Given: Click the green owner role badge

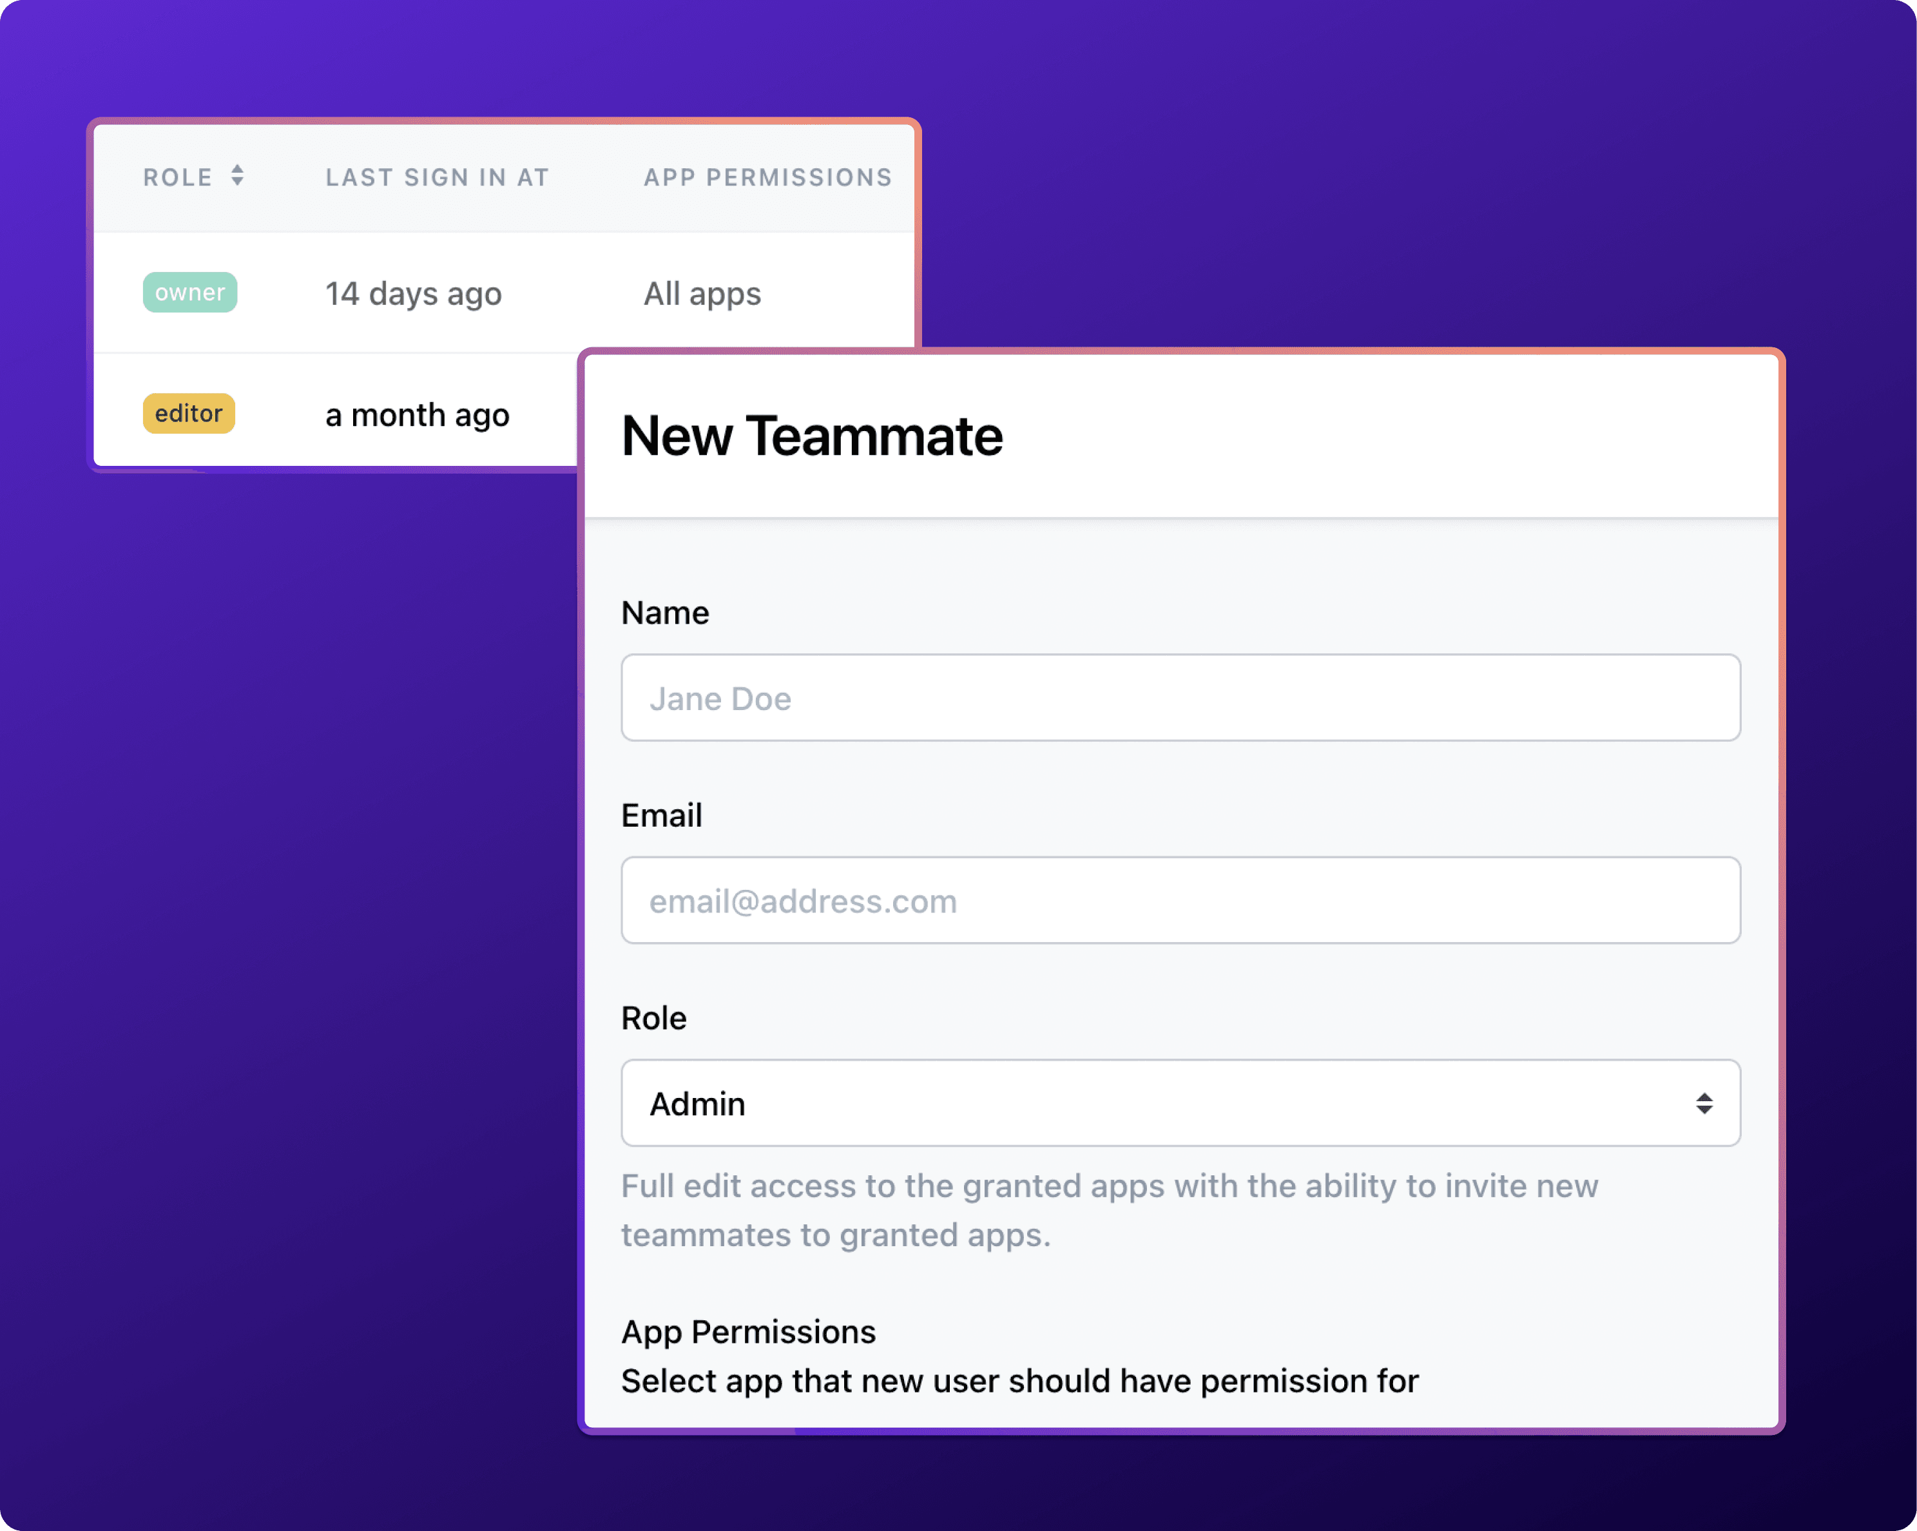Looking at the screenshot, I should [x=189, y=293].
